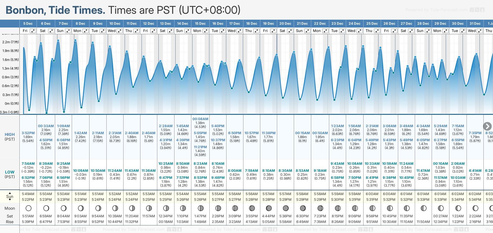Select the 15 Dec date header
The height and width of the screenshot is (233, 493).
click(200, 24)
